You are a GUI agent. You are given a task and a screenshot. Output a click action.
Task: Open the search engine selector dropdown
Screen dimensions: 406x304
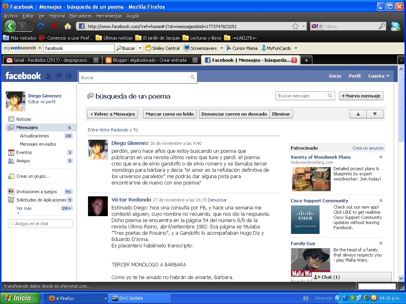pyautogui.click(x=316, y=26)
